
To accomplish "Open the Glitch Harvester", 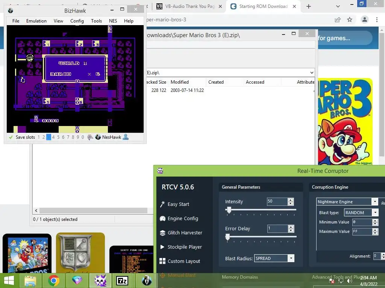I will click(181, 232).
